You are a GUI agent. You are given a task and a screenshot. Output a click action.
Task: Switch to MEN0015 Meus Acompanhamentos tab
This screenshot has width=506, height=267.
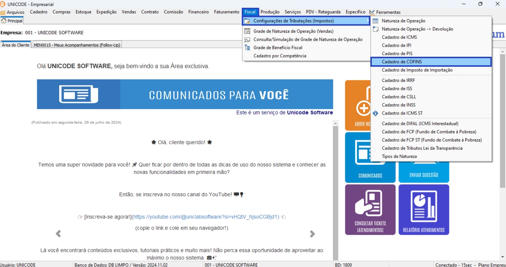pos(77,45)
